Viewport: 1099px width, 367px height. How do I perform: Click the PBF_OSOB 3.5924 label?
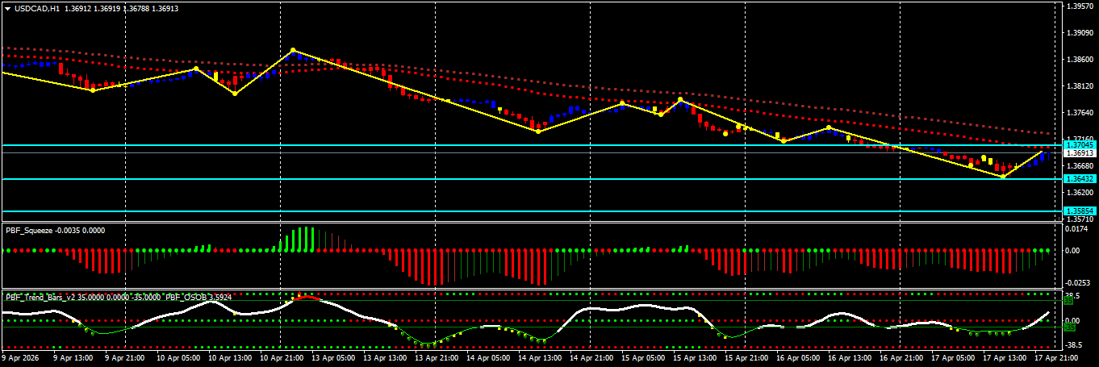pos(199,297)
